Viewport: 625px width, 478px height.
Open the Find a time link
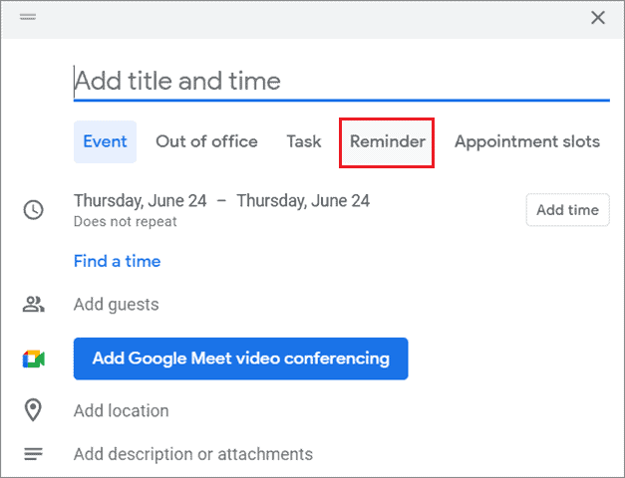tap(118, 261)
